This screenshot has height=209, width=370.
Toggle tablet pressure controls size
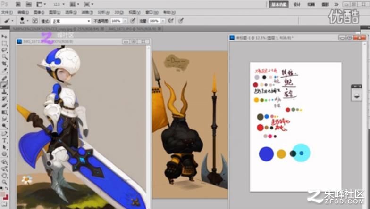(181, 21)
